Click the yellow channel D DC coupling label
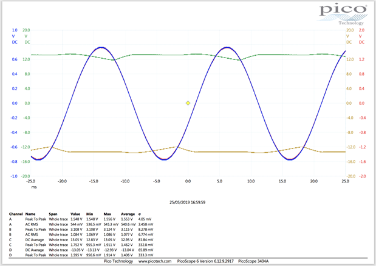Viewport: 376px width, 266px height. coord(349,42)
